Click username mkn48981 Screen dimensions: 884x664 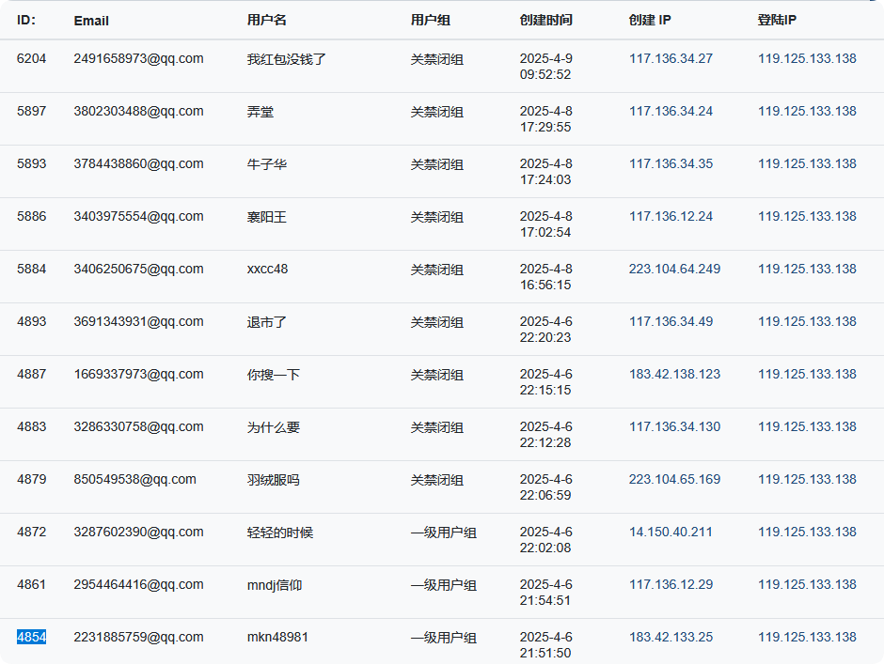278,637
